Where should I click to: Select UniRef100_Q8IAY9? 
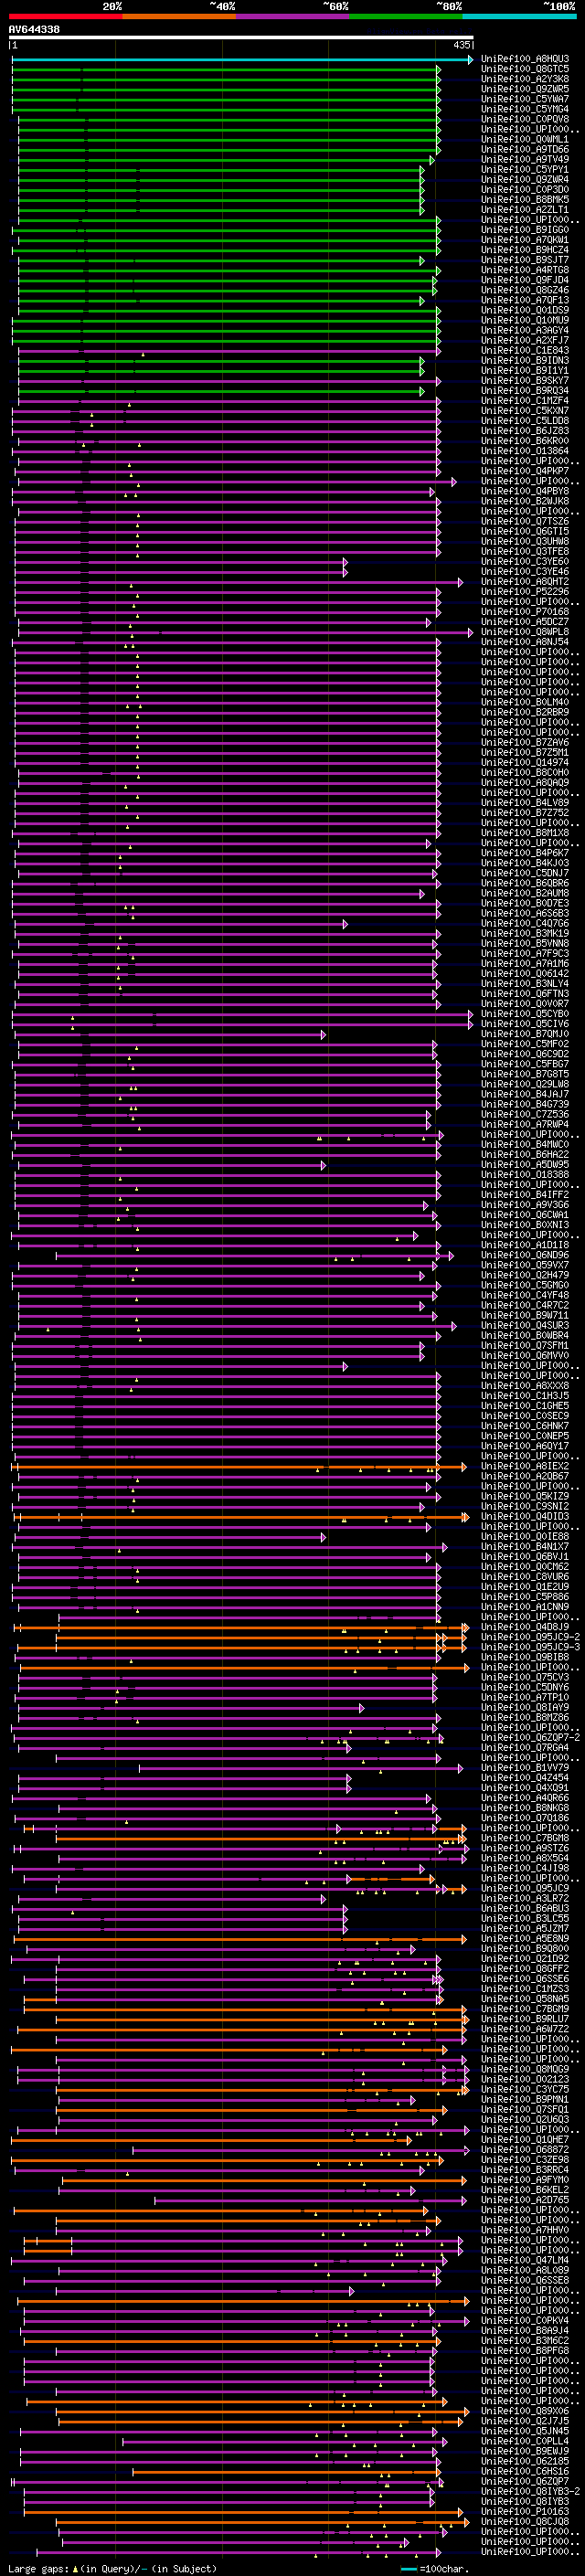click(x=525, y=1707)
